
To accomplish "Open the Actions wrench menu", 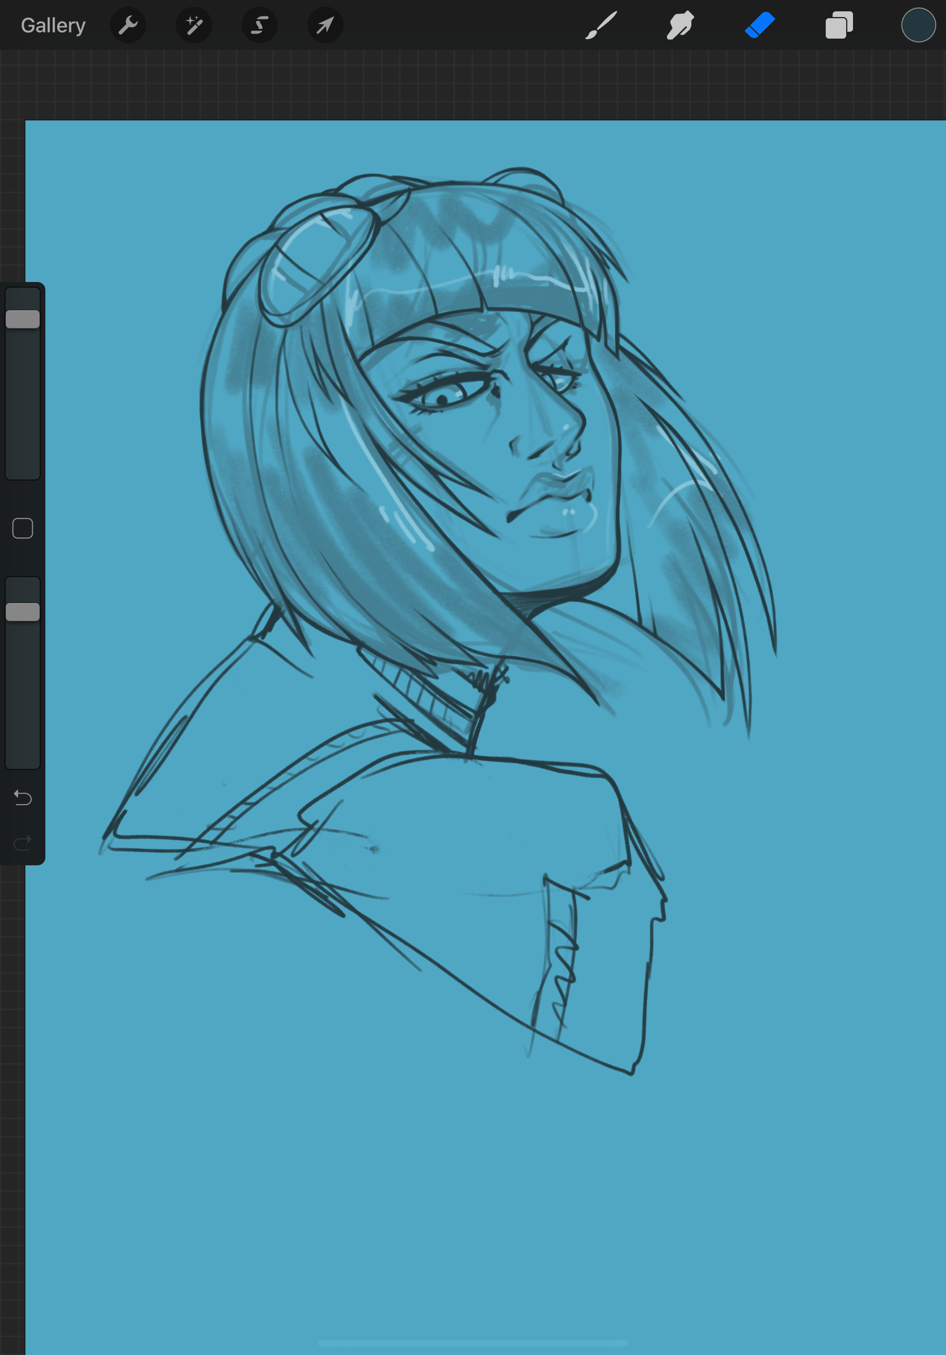I will pyautogui.click(x=128, y=26).
